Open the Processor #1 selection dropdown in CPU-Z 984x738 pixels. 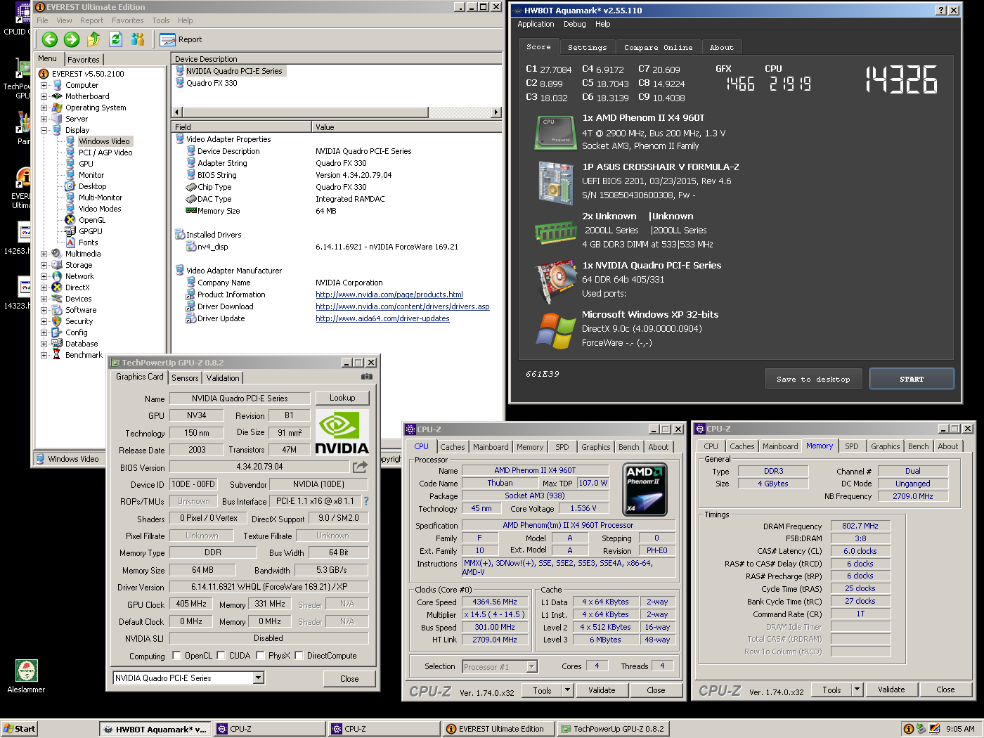coord(531,666)
